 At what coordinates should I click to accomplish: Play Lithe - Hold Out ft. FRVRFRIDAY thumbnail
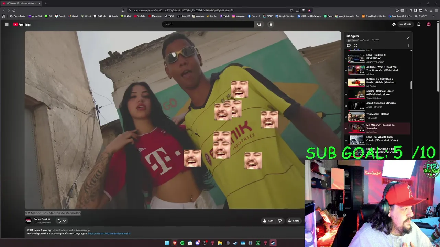(x=356, y=58)
